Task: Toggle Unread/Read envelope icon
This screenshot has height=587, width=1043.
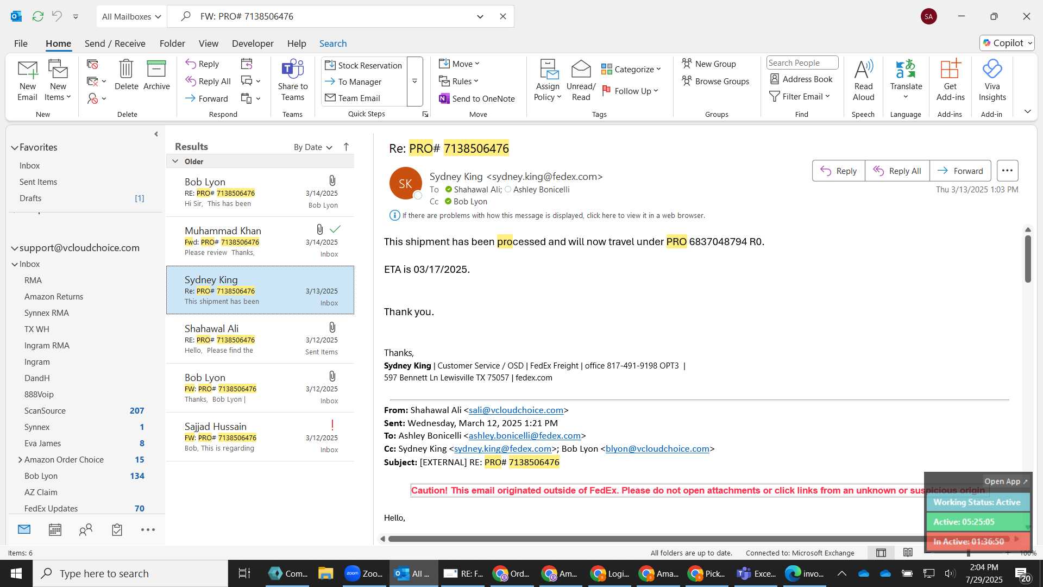Action: click(581, 81)
